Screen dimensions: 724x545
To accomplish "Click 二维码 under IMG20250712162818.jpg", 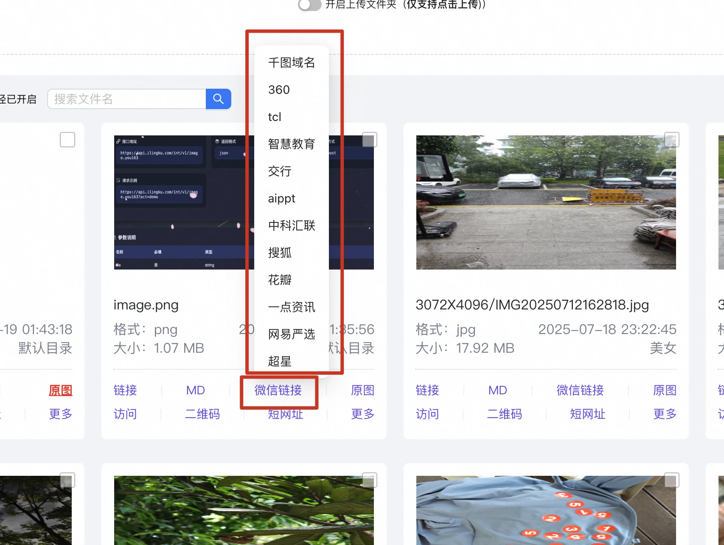I will [x=505, y=414].
